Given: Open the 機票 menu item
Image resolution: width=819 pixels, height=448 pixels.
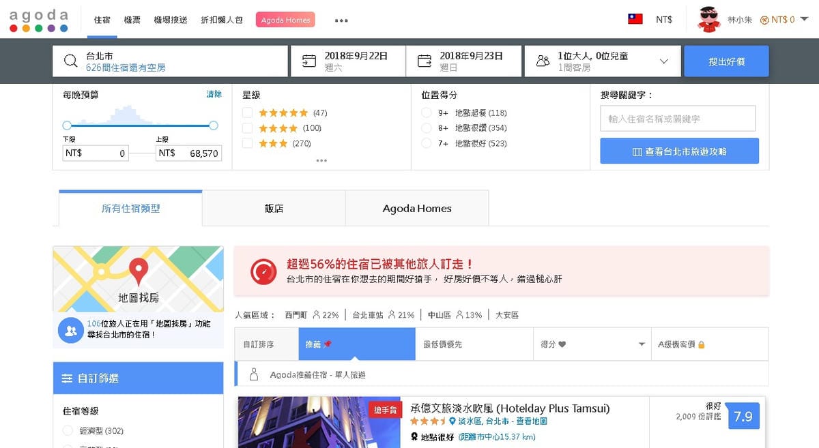Looking at the screenshot, I should tap(132, 20).
